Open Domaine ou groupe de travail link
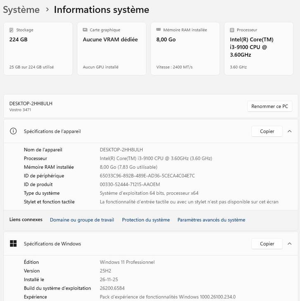 coord(82,220)
